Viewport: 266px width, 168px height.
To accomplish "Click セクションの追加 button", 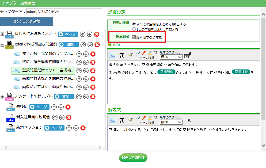I will tap(26, 21).
